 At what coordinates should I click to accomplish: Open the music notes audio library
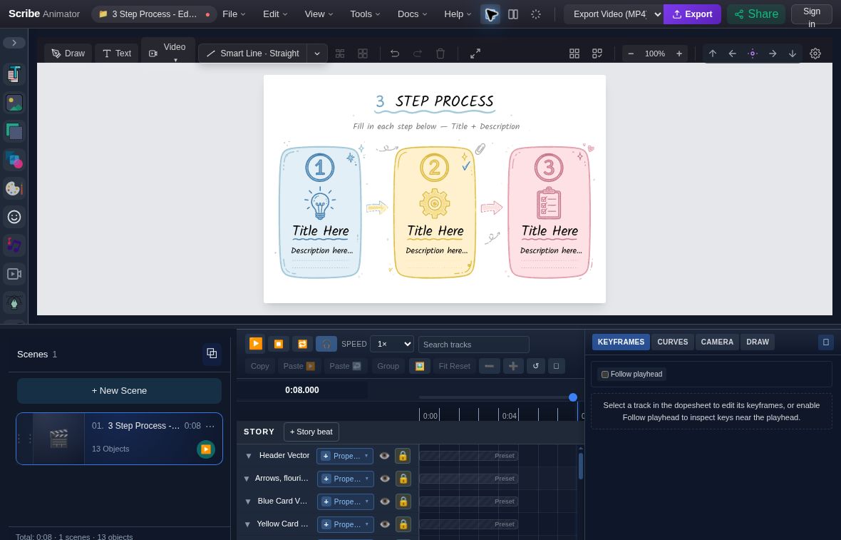coord(14,245)
